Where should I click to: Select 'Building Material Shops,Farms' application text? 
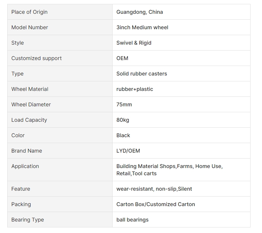[x=154, y=166]
